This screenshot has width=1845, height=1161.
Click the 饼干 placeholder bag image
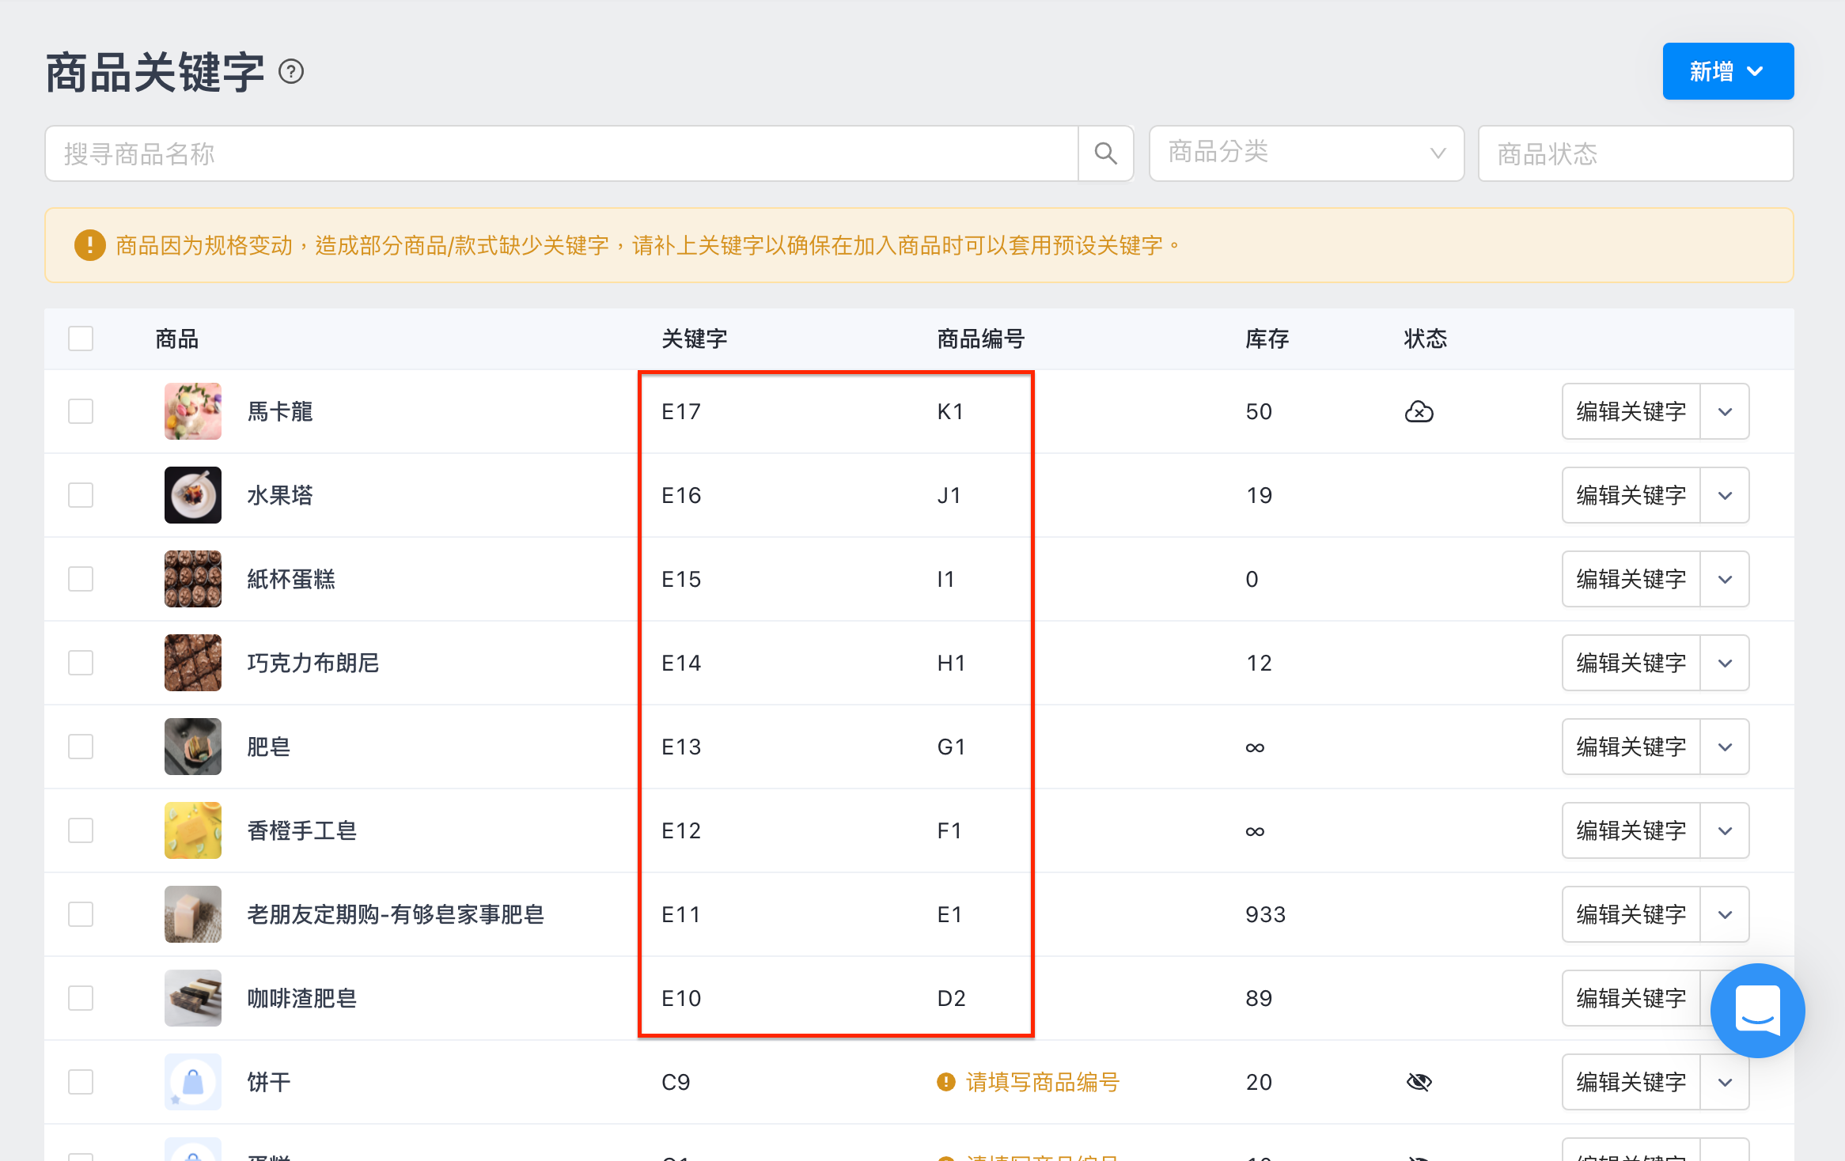193,1082
